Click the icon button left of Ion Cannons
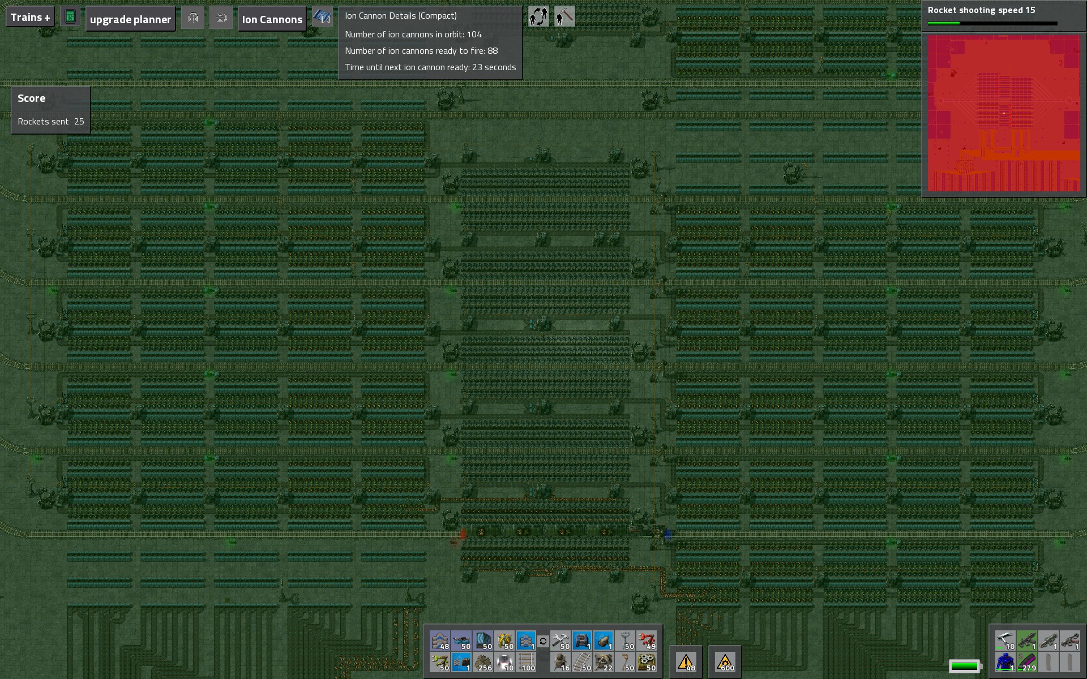The image size is (1087, 679). 221,18
